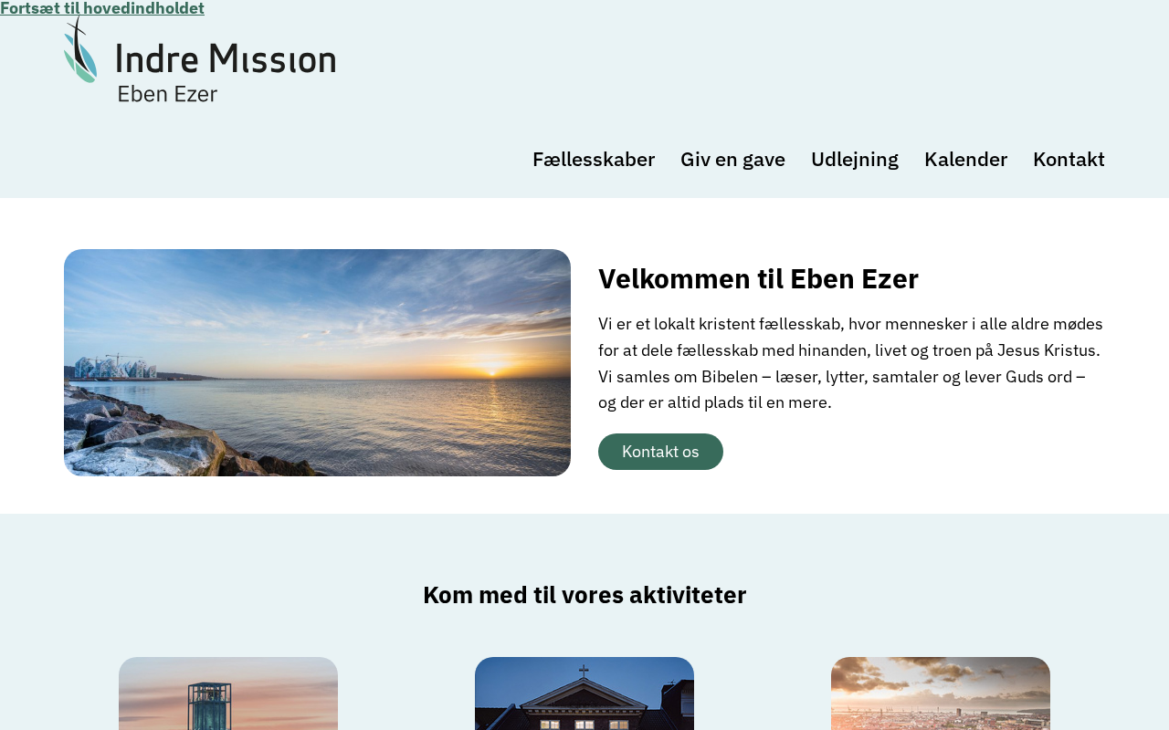This screenshot has height=730, width=1169.
Task: Click the green Kontakt os button
Action: (660, 452)
